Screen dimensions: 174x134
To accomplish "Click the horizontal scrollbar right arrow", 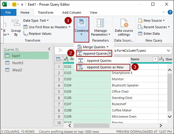I will coord(161,126).
